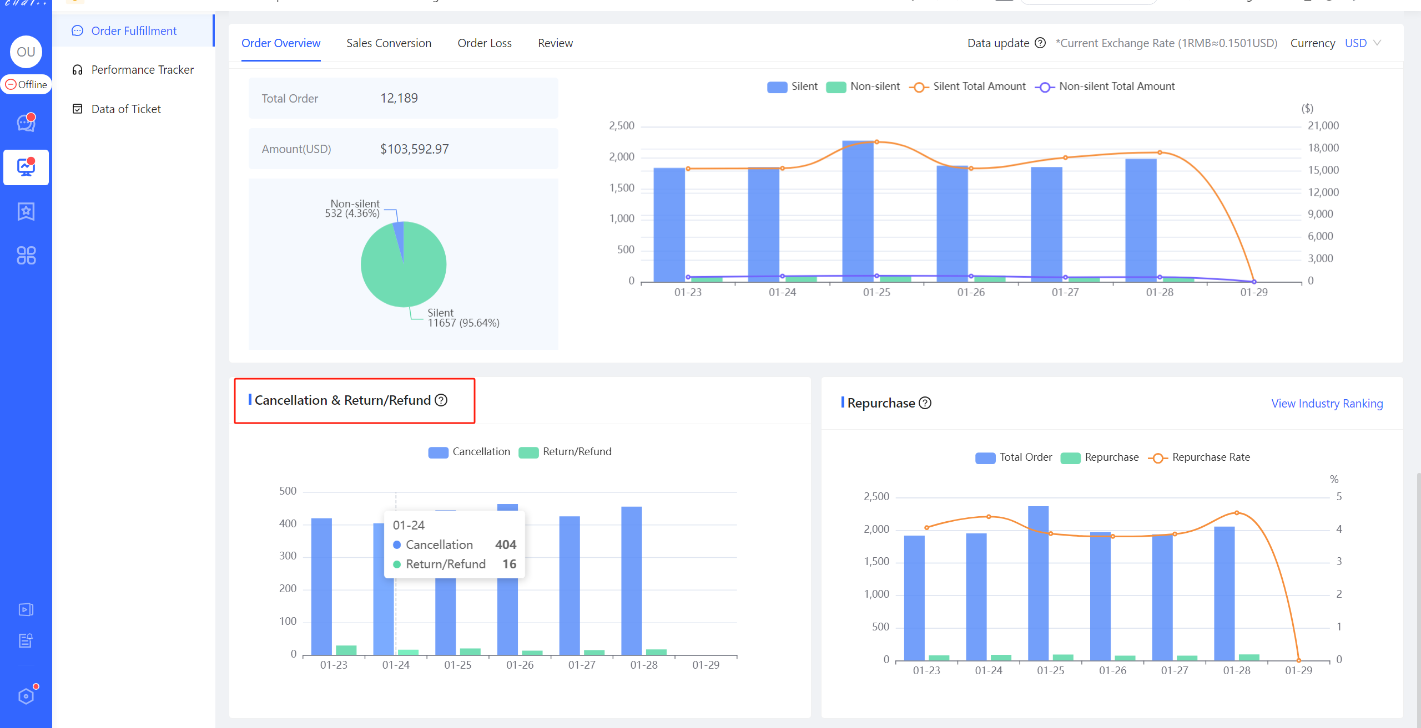1421x728 pixels.
Task: Click the Order Fulfillment chat bubble icon
Action: [77, 30]
